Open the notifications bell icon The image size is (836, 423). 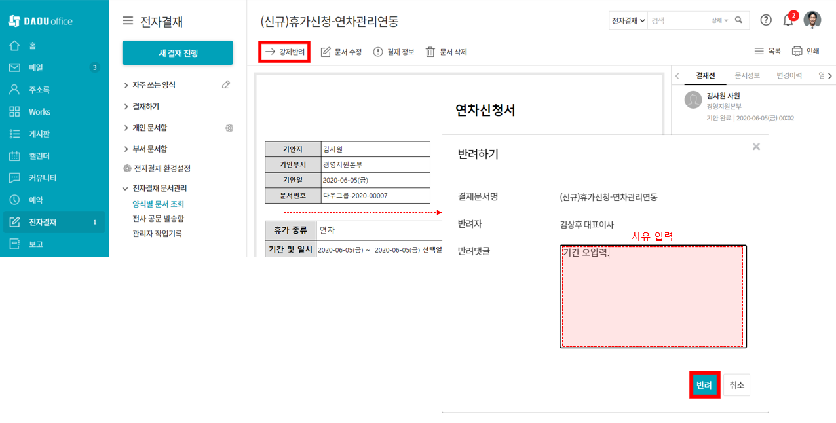point(788,20)
